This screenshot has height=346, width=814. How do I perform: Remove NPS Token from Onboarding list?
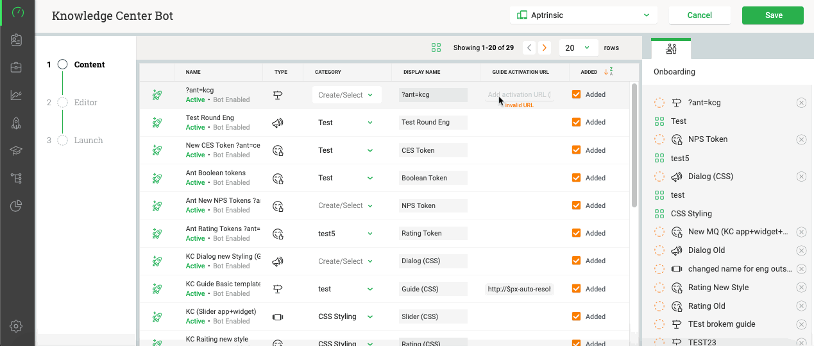pyautogui.click(x=801, y=139)
